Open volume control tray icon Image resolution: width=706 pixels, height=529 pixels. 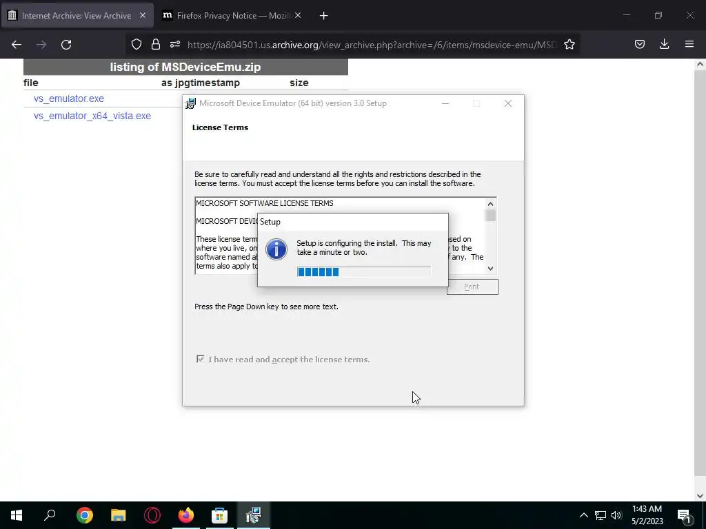[x=616, y=515]
